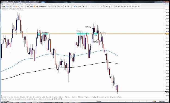The width and height of the screenshot is (170, 103).
Task: Click the Default profile in status bar
Action: [99, 101]
